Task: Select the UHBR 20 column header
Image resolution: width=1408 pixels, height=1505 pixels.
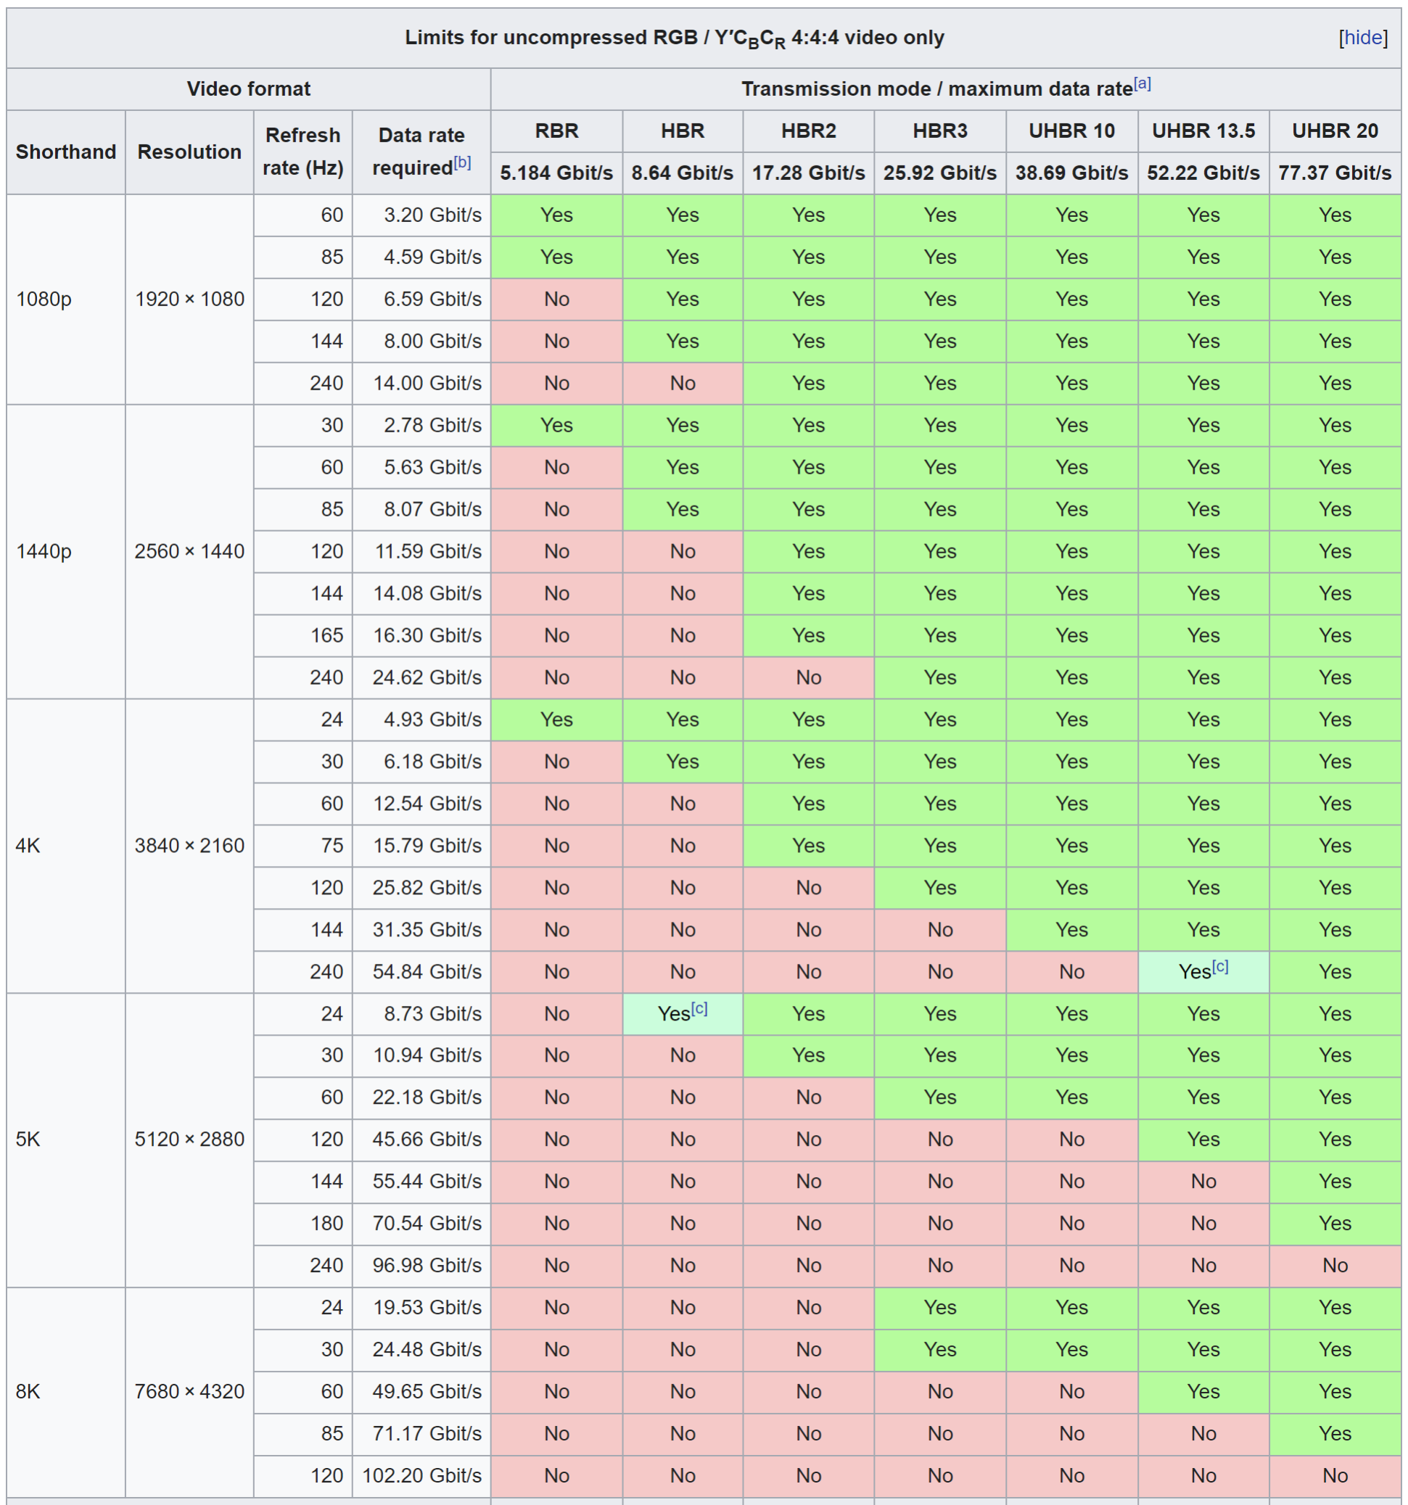Action: pyautogui.click(x=1335, y=131)
